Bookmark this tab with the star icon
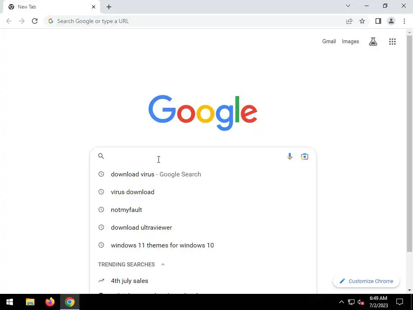413x310 pixels. (x=362, y=21)
